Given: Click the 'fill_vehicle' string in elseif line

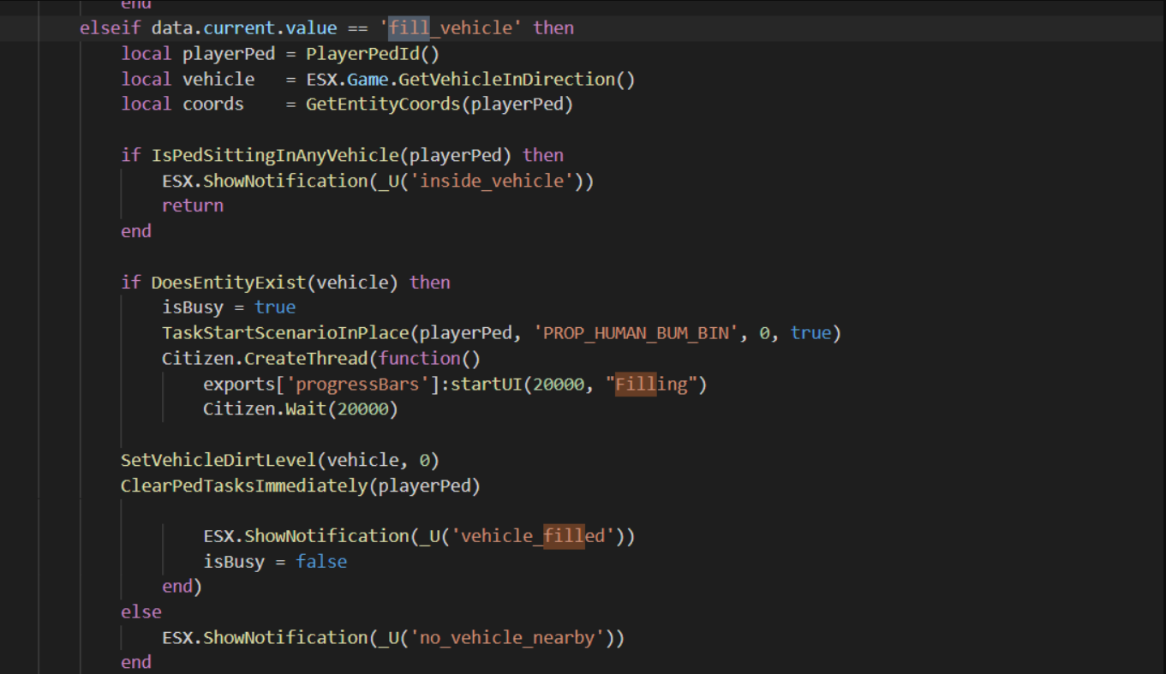Looking at the screenshot, I should click(451, 28).
